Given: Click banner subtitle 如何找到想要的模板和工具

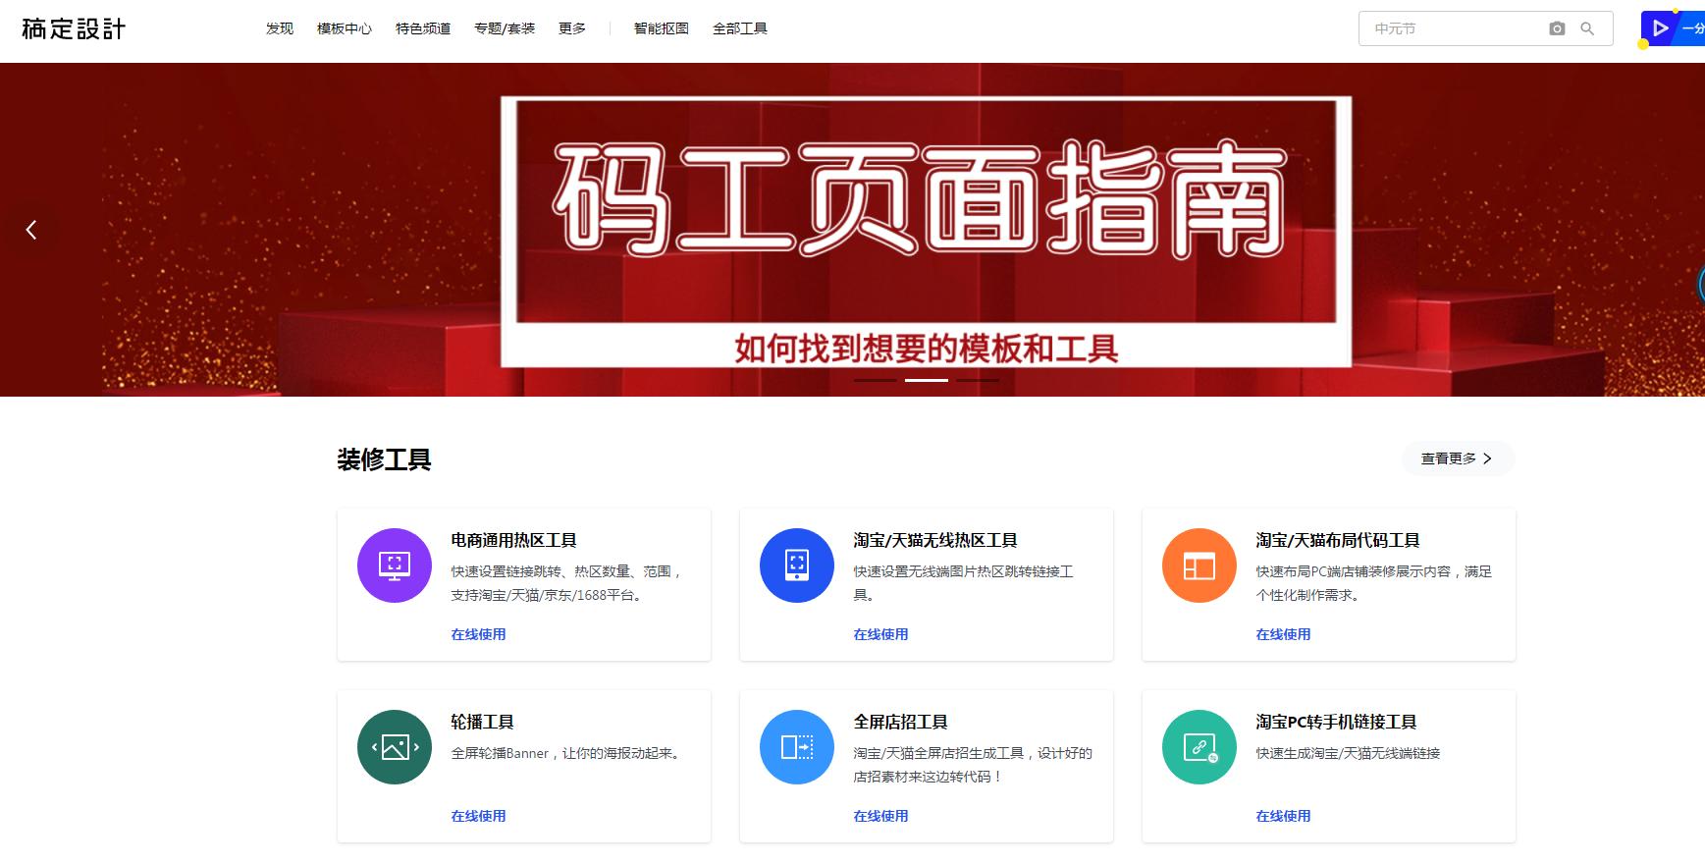Looking at the screenshot, I should point(926,349).
